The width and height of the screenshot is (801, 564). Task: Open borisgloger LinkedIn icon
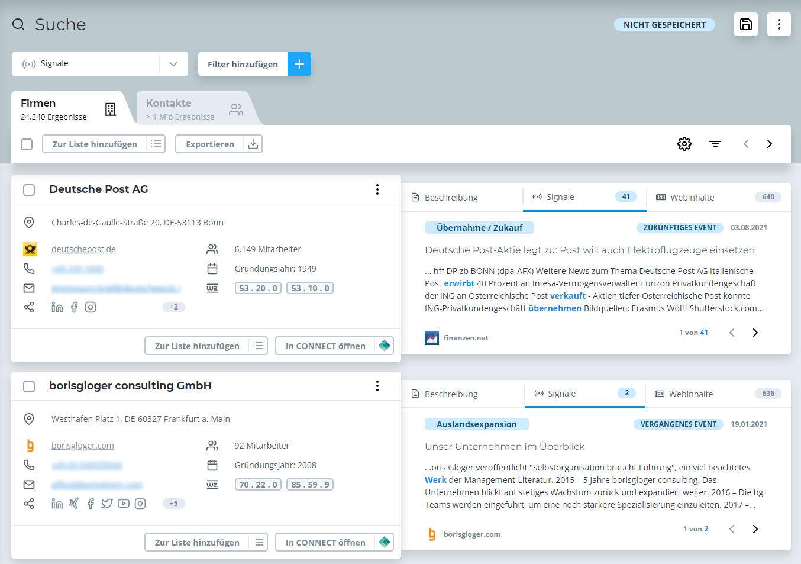(x=57, y=504)
